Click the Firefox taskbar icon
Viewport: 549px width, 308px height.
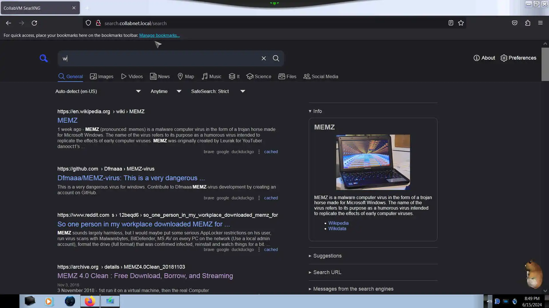90,301
